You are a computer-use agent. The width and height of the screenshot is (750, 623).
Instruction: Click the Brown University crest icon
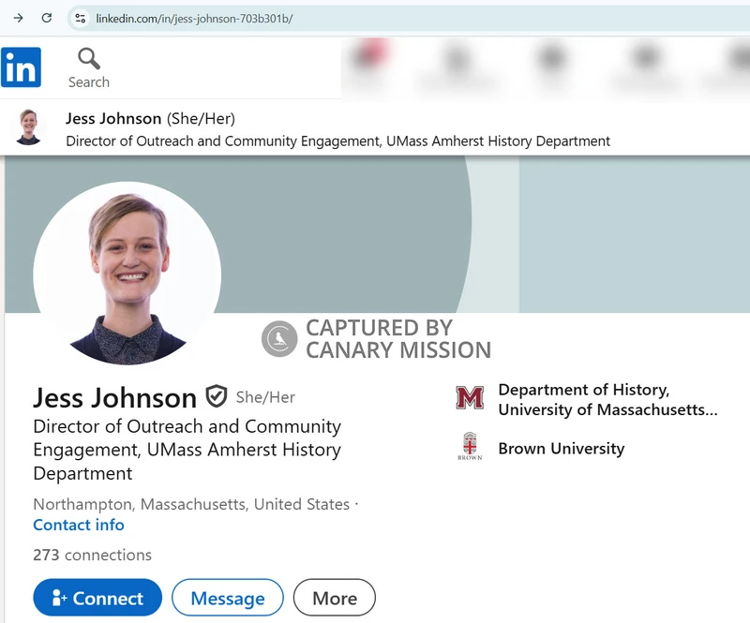470,446
